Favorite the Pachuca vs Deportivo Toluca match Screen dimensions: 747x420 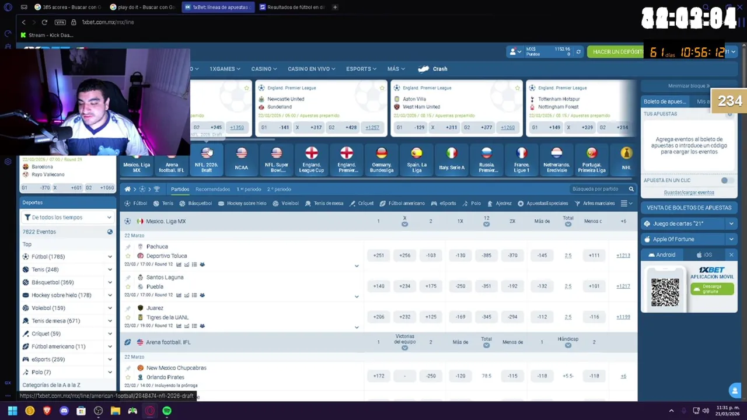pos(128,256)
